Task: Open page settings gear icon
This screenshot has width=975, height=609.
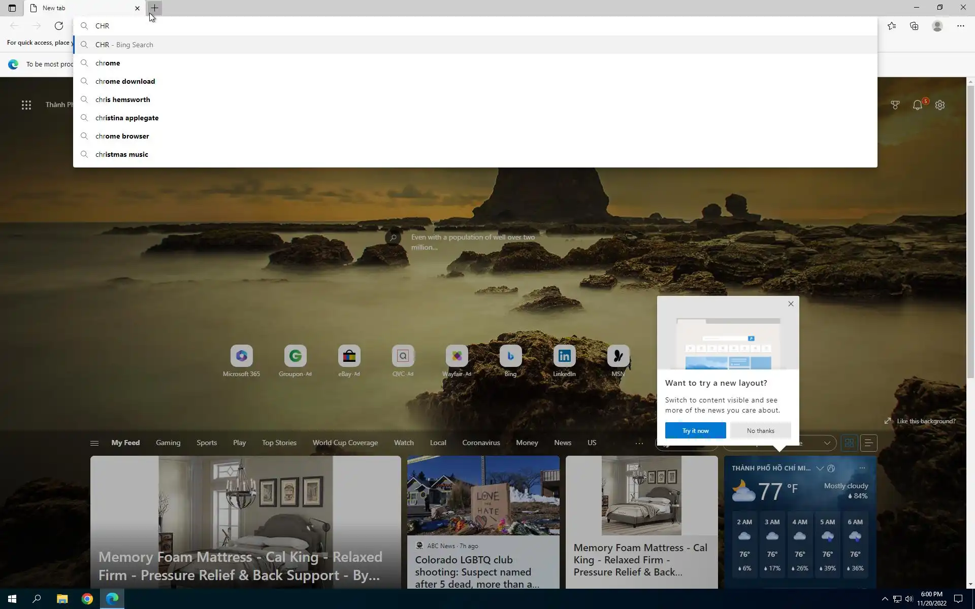Action: 940,105
